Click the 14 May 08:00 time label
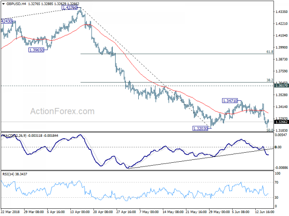Screen dimensions: 289x216 pyautogui.click(x=173, y=212)
